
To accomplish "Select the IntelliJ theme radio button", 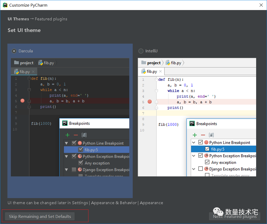I will click(x=141, y=51).
